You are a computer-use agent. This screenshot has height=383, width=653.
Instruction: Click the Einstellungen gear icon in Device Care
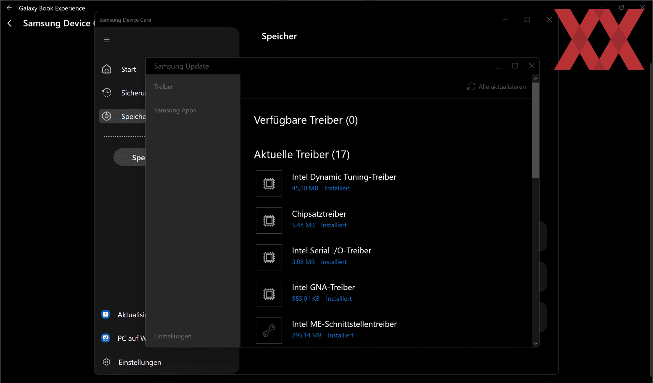(x=107, y=362)
